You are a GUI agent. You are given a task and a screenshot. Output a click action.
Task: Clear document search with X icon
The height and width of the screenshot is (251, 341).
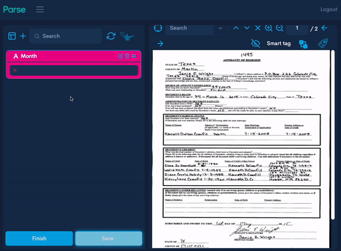point(257,28)
